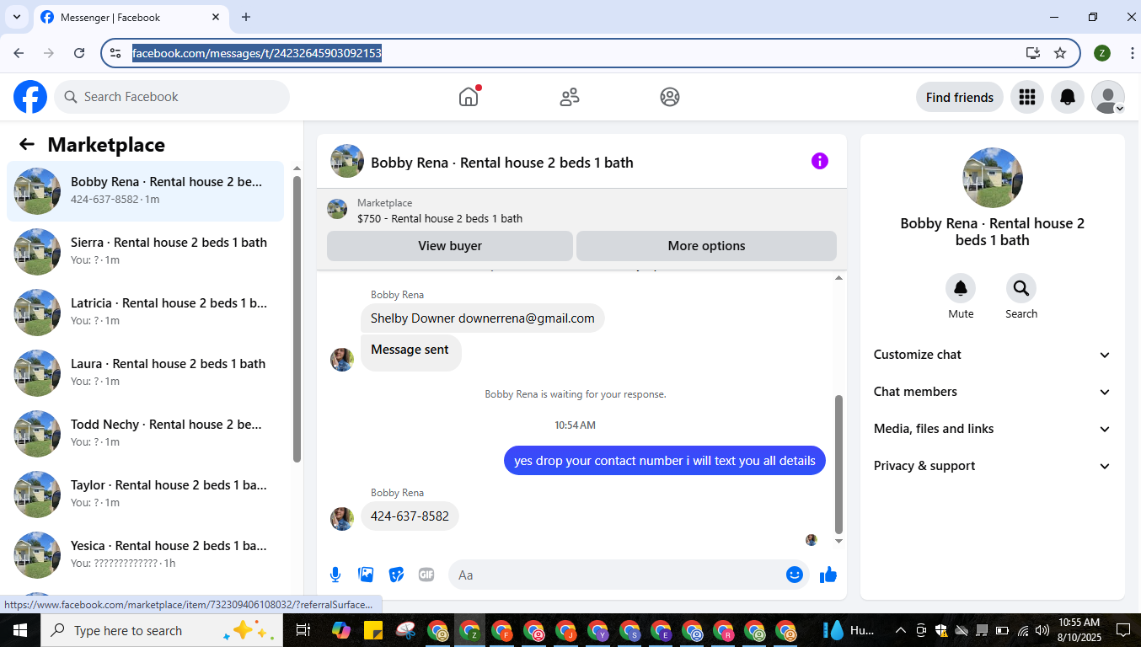Bookmark this page with the star icon

tap(1060, 52)
